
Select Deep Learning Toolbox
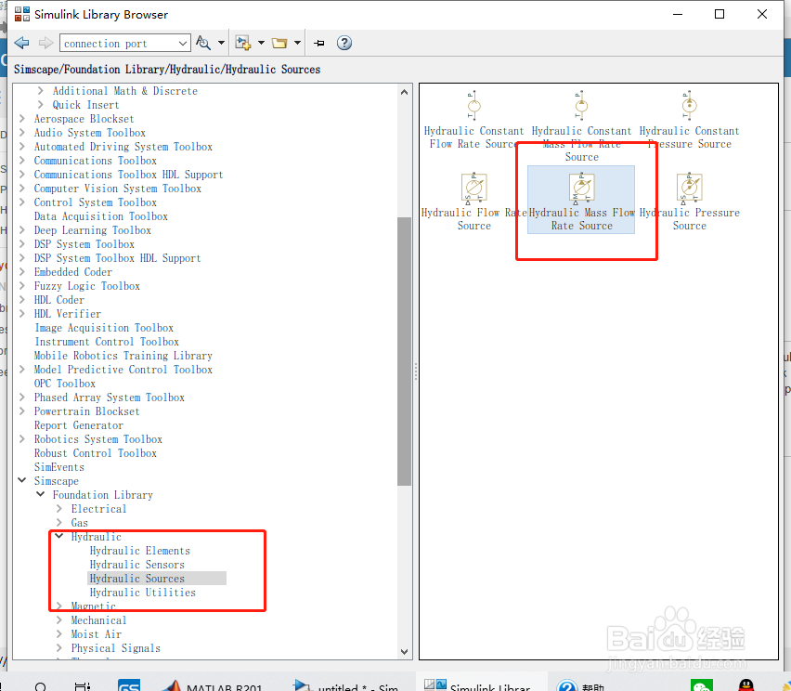point(92,230)
